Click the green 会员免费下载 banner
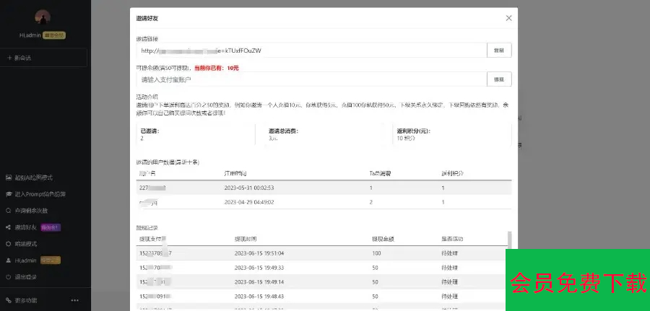 578,281
